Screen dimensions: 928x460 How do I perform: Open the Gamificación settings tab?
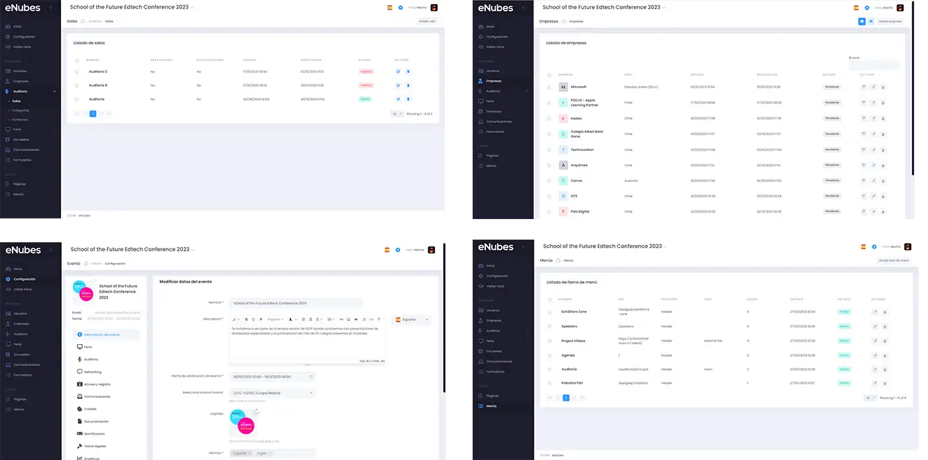(x=94, y=434)
